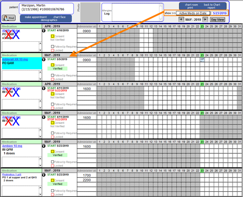This screenshot has width=243, height=197.
Task: Toggle Locked checkbox for Probiotics
Action: (52, 194)
